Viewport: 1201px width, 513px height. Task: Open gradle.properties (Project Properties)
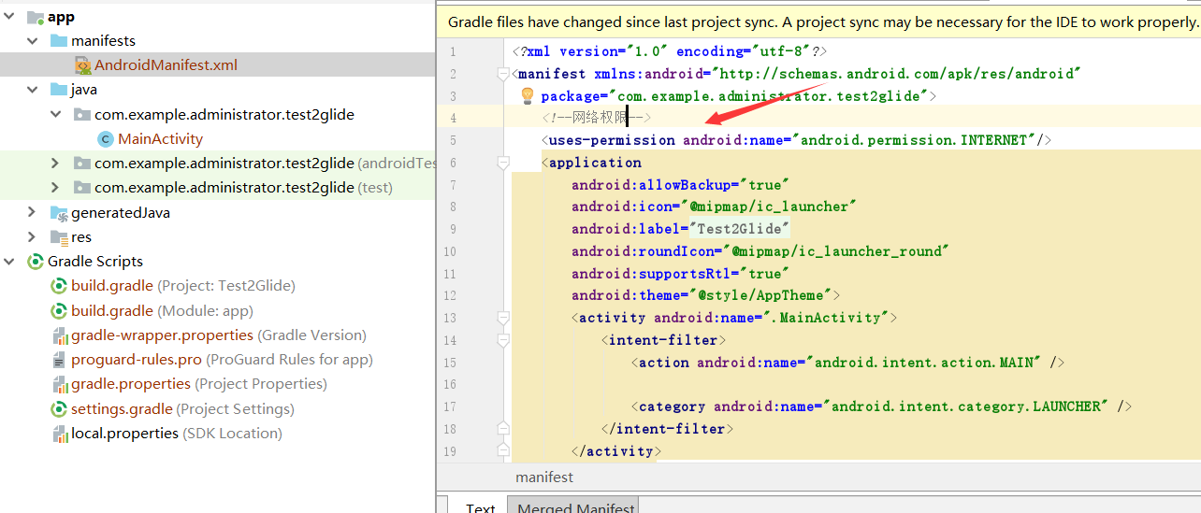coord(199,384)
